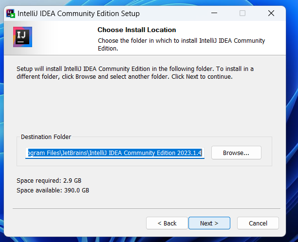Minimize the Setup window

coord(214,13)
